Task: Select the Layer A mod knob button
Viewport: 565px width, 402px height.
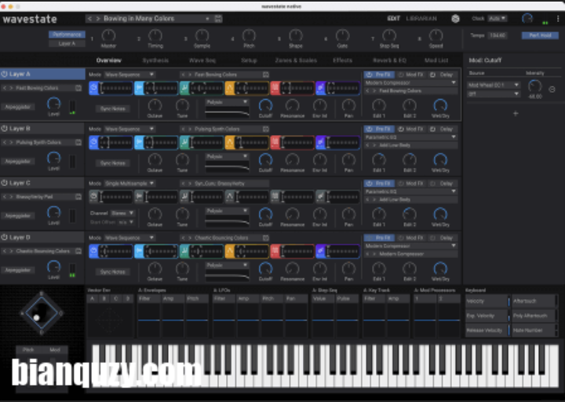Action: coord(67,43)
